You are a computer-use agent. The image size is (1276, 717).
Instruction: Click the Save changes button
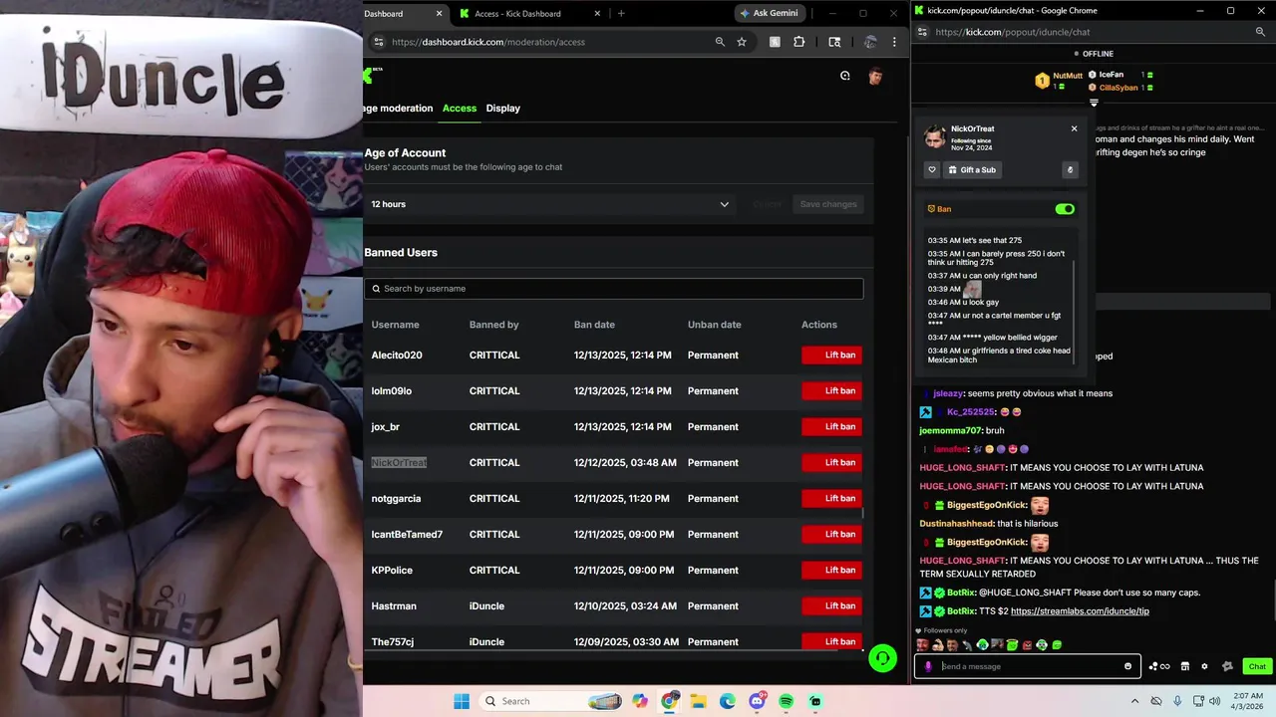[828, 204]
